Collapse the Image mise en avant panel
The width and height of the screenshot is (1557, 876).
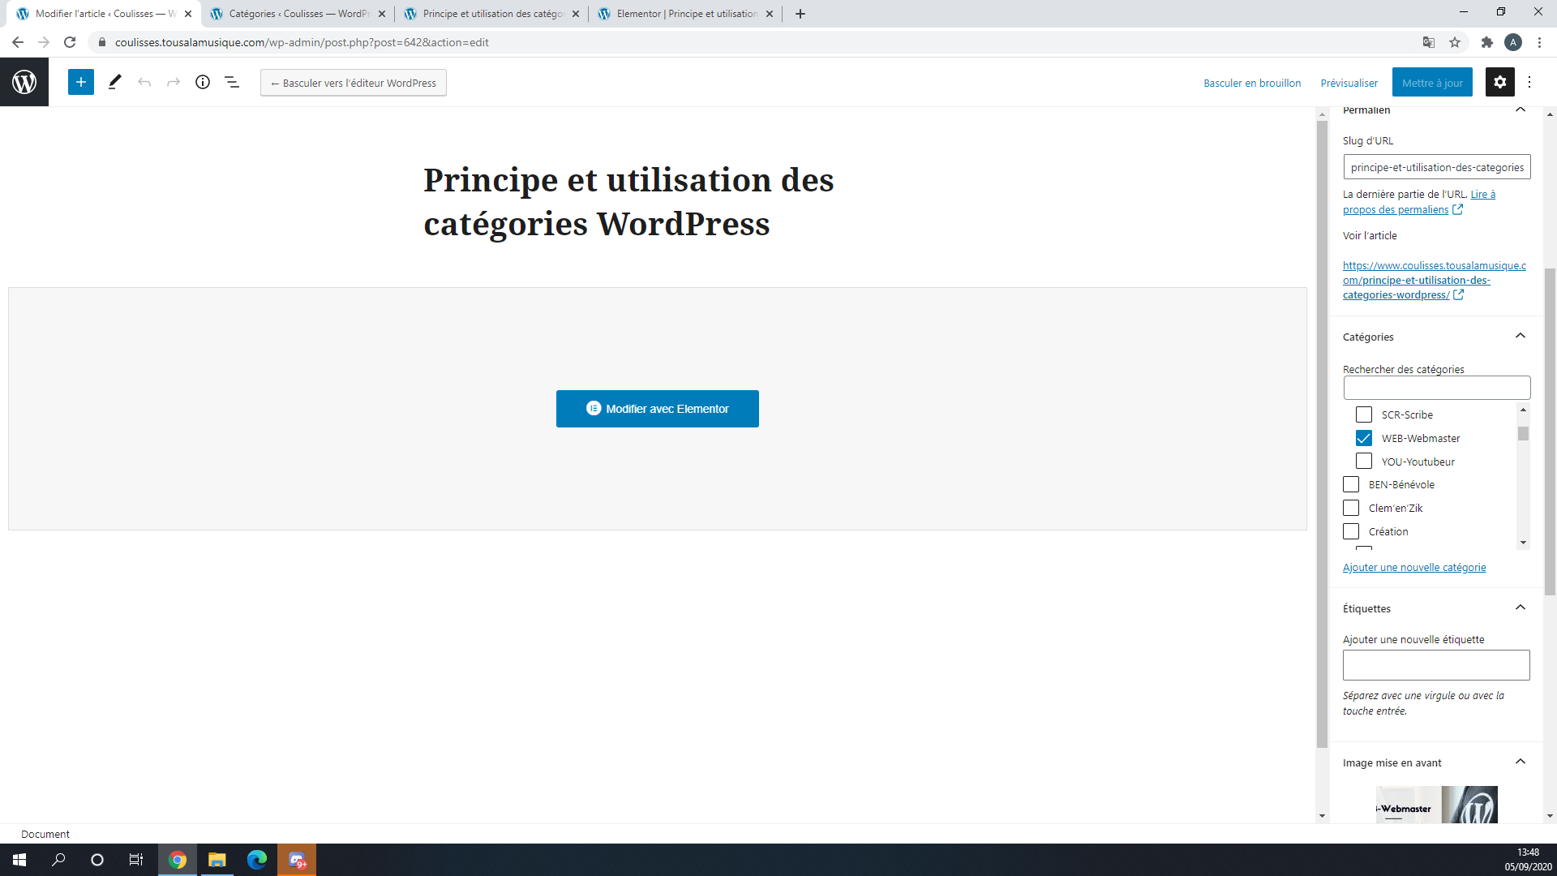[1521, 762]
